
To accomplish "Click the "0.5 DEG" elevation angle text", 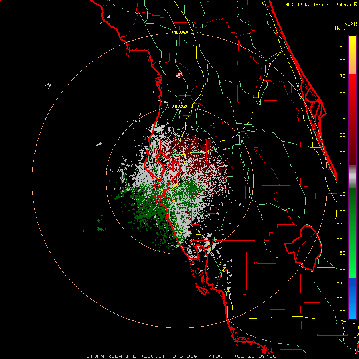I will point(185,356).
